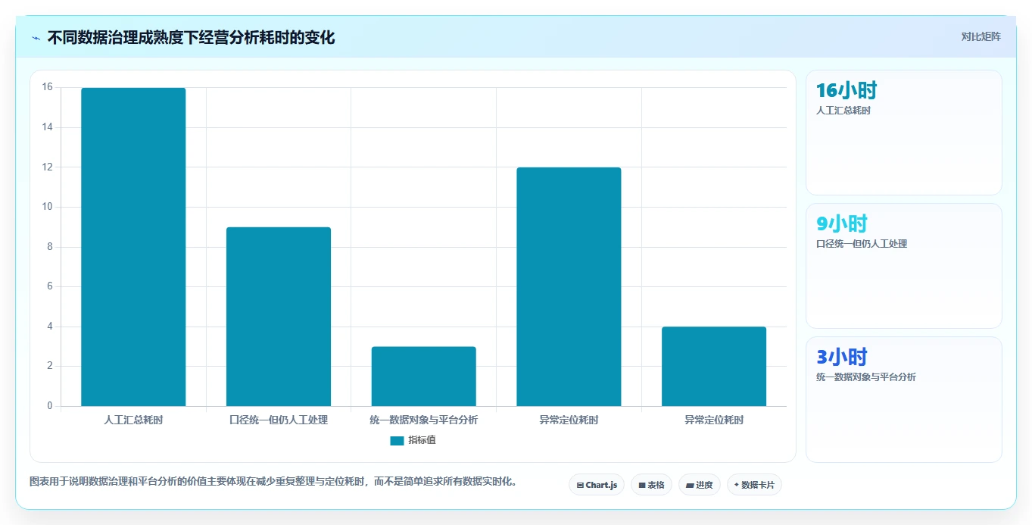This screenshot has width=1032, height=525.
Task: Click 口径统一但仍人工处理 caption in the second card
Action: pyautogui.click(x=862, y=244)
